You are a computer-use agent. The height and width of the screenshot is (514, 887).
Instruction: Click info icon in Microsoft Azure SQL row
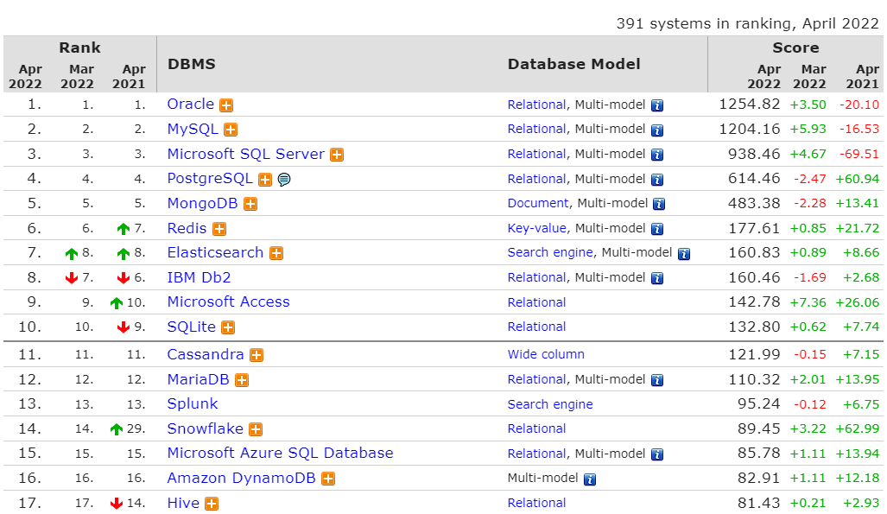(657, 454)
